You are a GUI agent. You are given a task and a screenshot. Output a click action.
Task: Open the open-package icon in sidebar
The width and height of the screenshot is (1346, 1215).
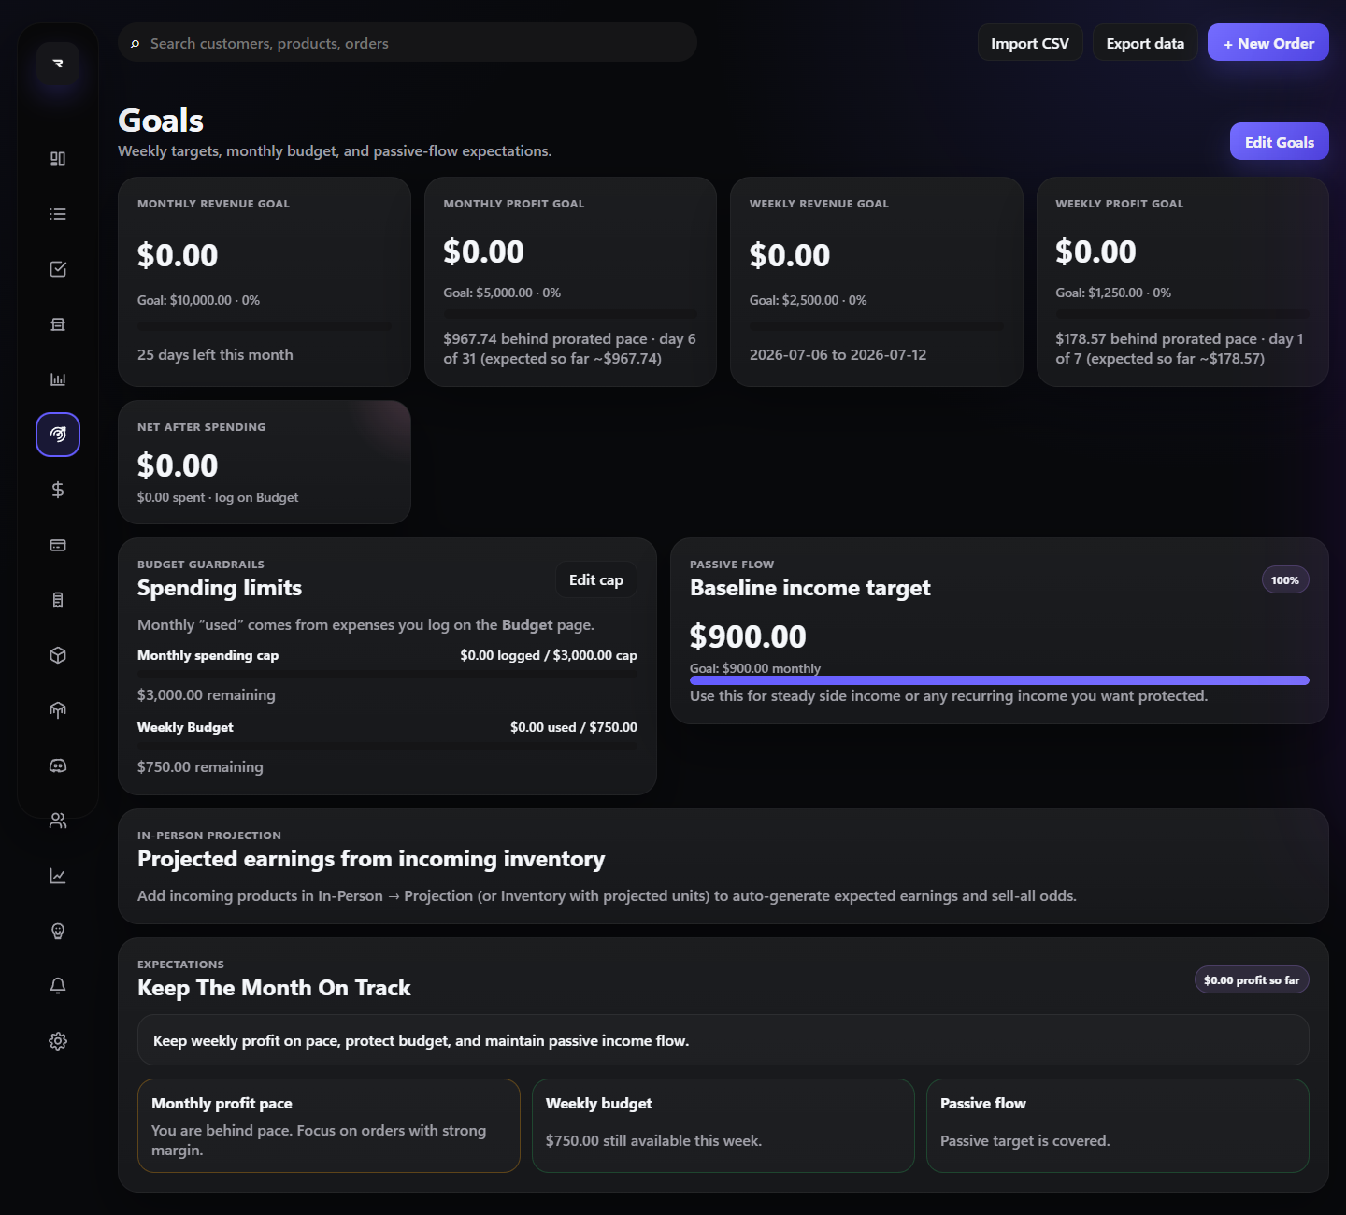(x=58, y=710)
